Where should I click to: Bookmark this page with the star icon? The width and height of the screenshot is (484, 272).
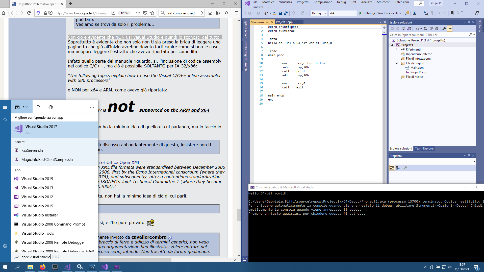[152, 13]
